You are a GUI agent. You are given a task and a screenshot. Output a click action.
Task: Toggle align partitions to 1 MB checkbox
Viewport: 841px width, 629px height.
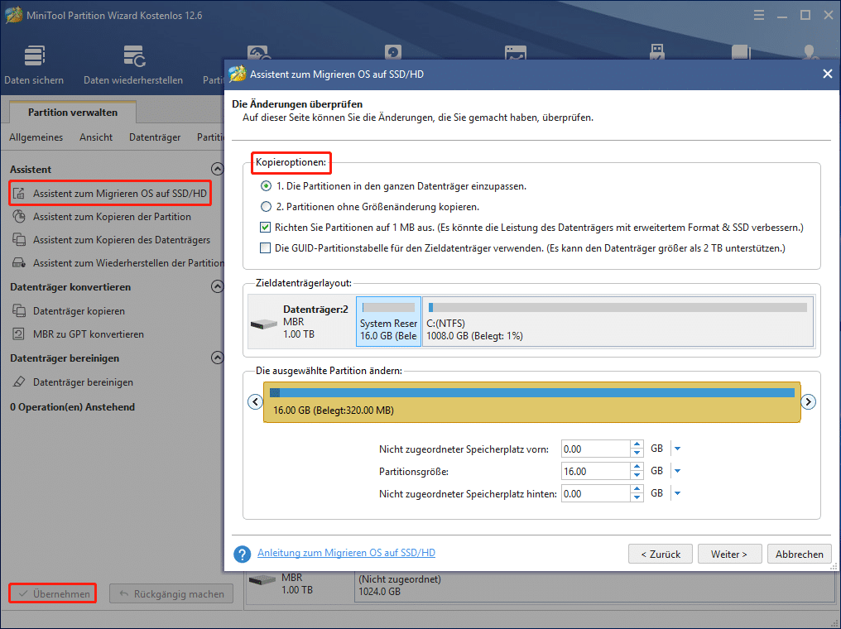click(265, 228)
